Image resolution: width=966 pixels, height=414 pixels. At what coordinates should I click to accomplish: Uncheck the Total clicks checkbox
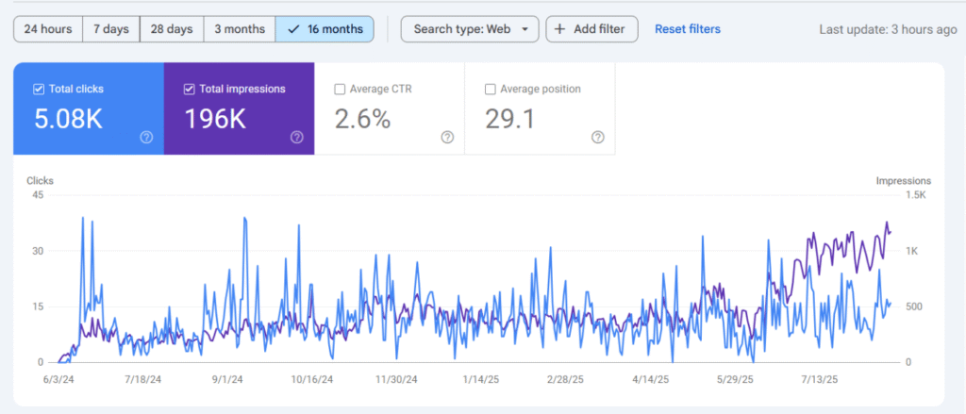39,90
